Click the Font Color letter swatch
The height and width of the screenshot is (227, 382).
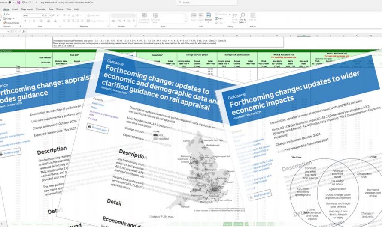55,21
